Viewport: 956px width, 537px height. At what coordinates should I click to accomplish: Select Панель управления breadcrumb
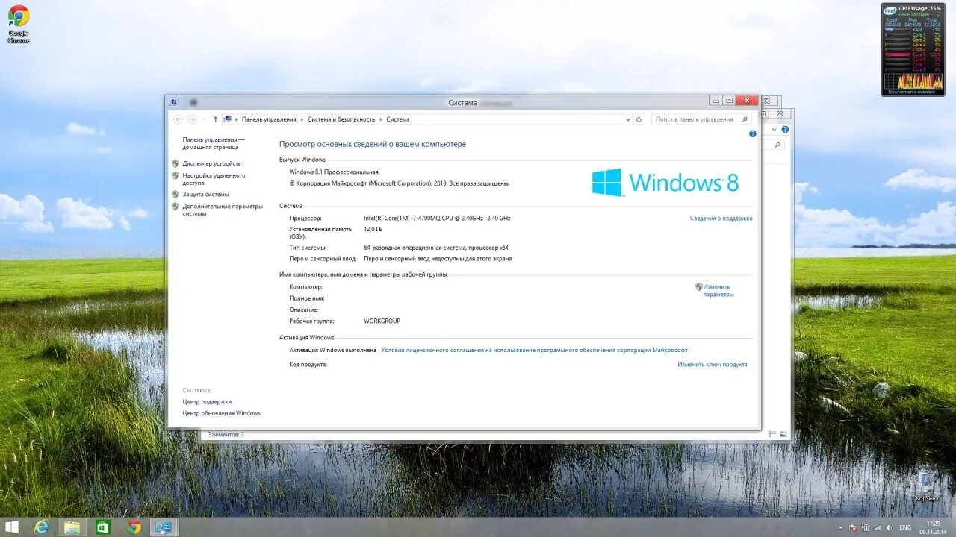pos(269,119)
